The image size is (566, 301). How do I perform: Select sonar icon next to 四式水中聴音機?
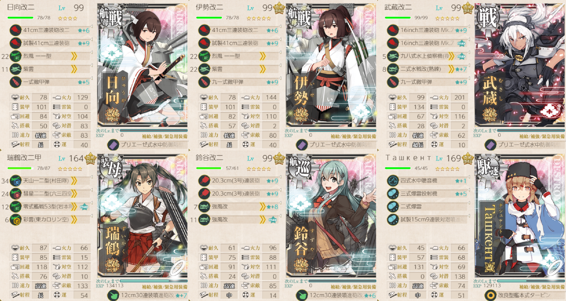coord(393,181)
